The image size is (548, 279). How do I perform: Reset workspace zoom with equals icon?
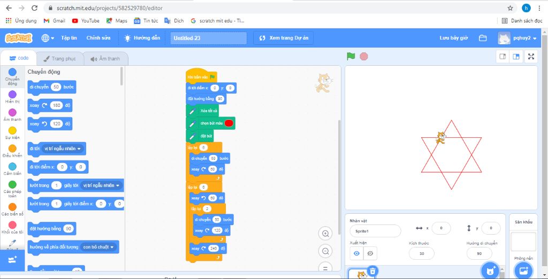tap(325, 267)
